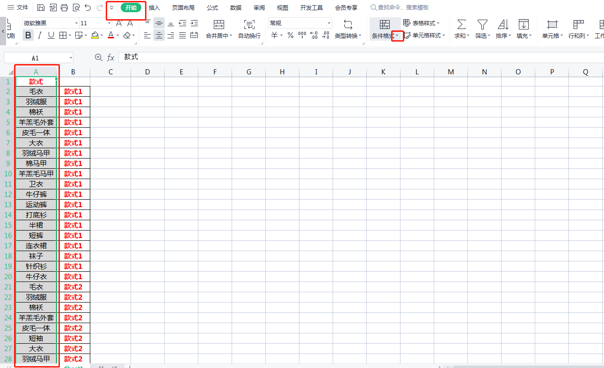
Task: Open the 会员专享 member tab
Action: point(346,7)
